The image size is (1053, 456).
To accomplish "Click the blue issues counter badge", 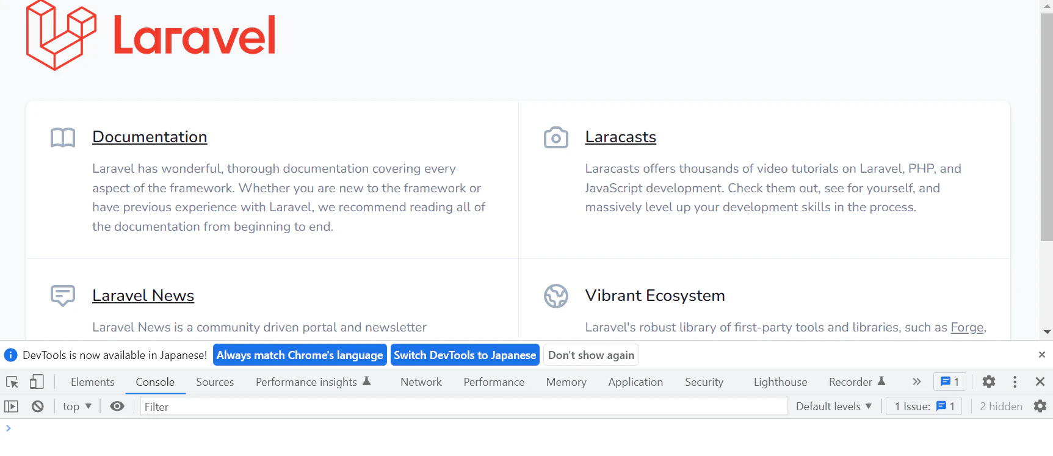I will pos(950,382).
